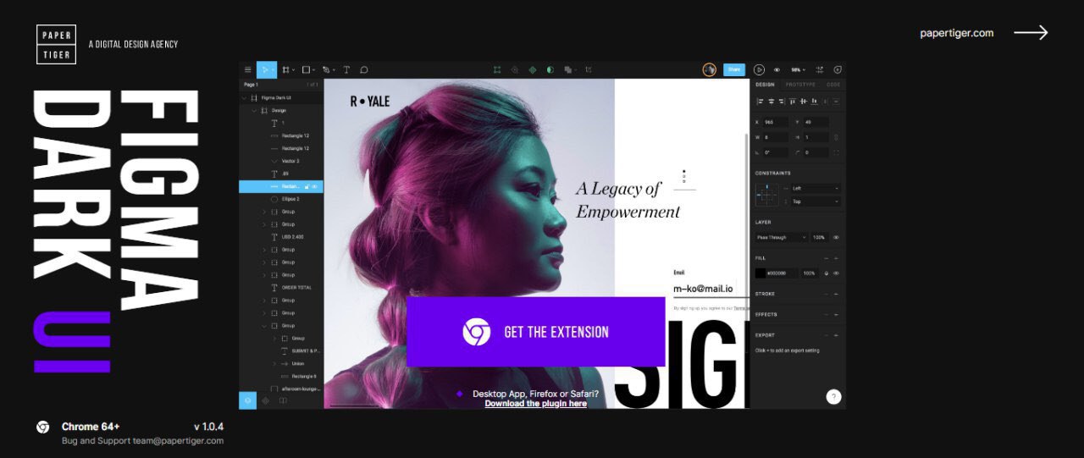Click the Share button

[734, 69]
